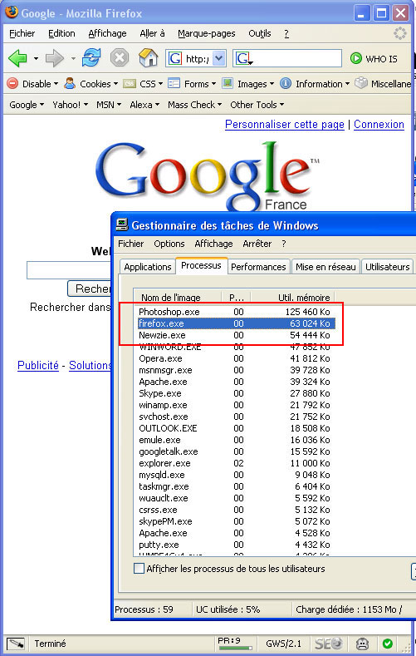Click the SEO status bar icon
Image resolution: width=416 pixels, height=656 pixels.
[329, 644]
